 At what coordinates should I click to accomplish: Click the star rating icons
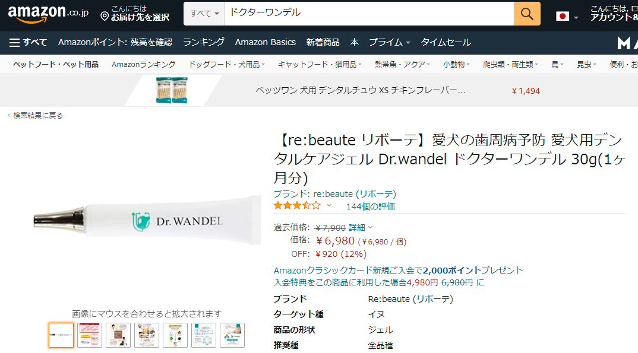click(297, 205)
